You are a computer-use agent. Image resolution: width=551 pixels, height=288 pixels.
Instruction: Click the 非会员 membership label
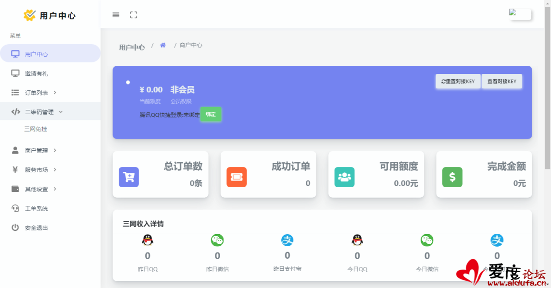[182, 89]
